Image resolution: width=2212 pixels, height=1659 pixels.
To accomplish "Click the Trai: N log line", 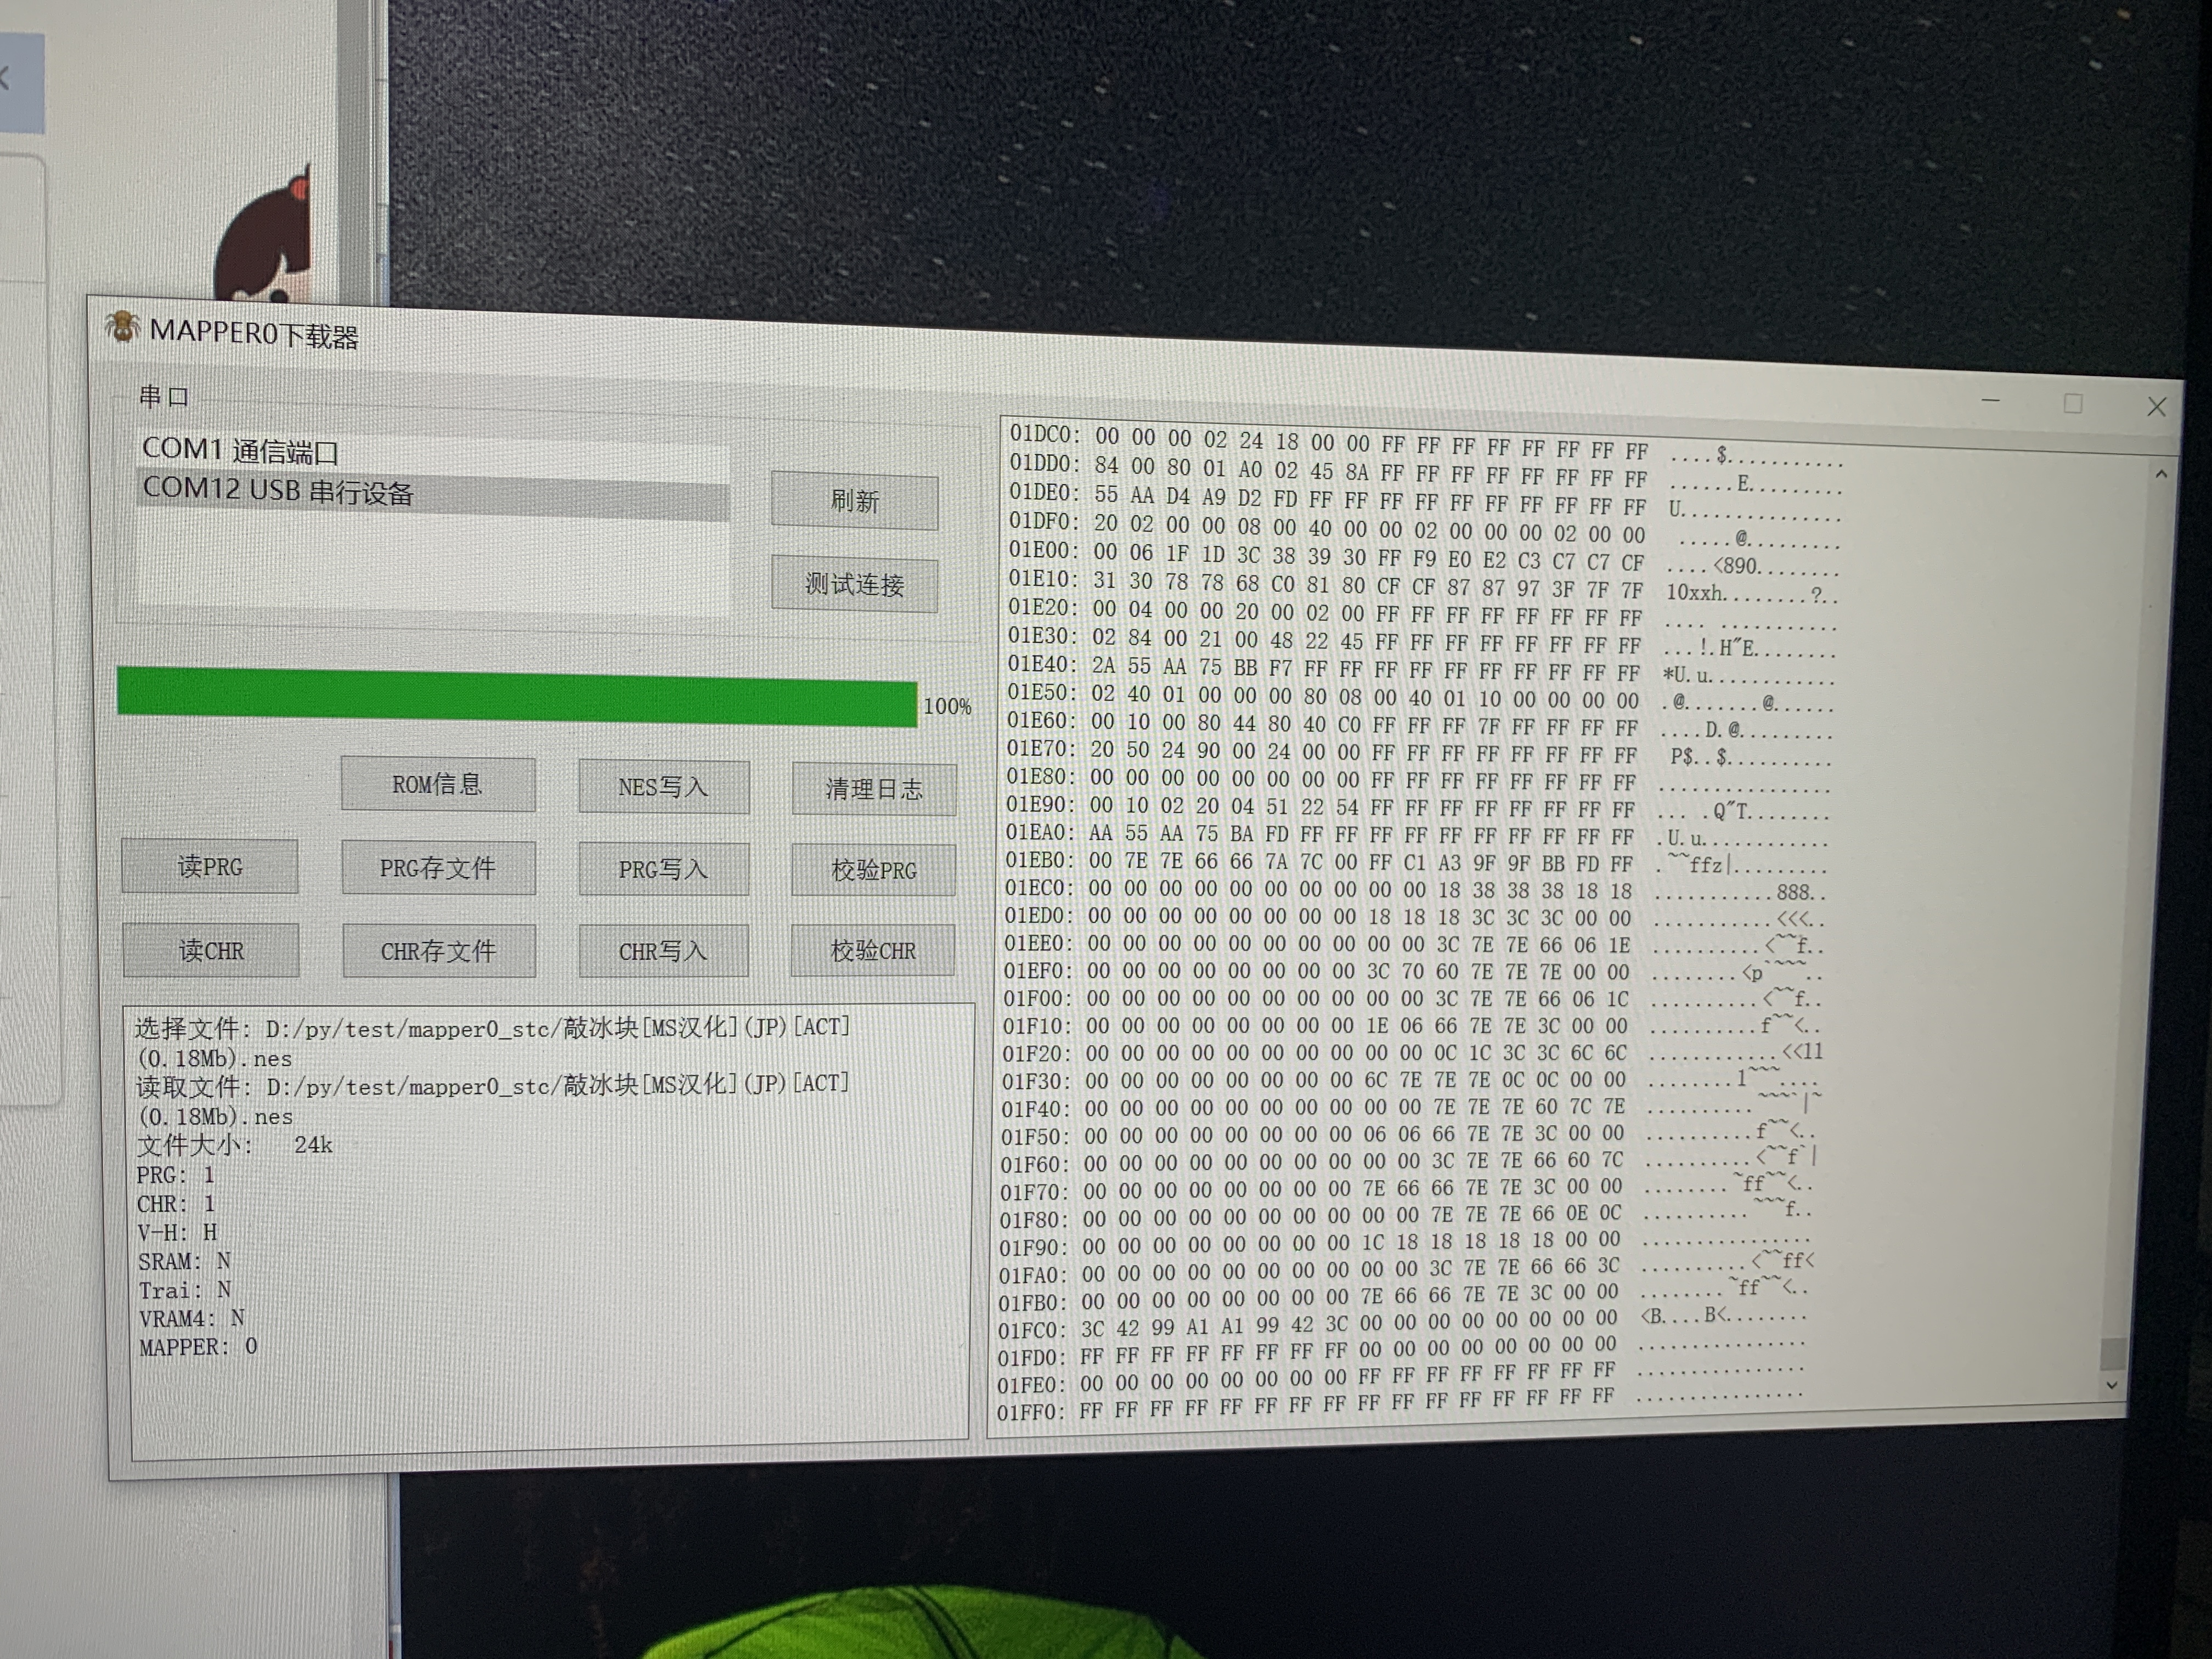I will pyautogui.click(x=185, y=1290).
